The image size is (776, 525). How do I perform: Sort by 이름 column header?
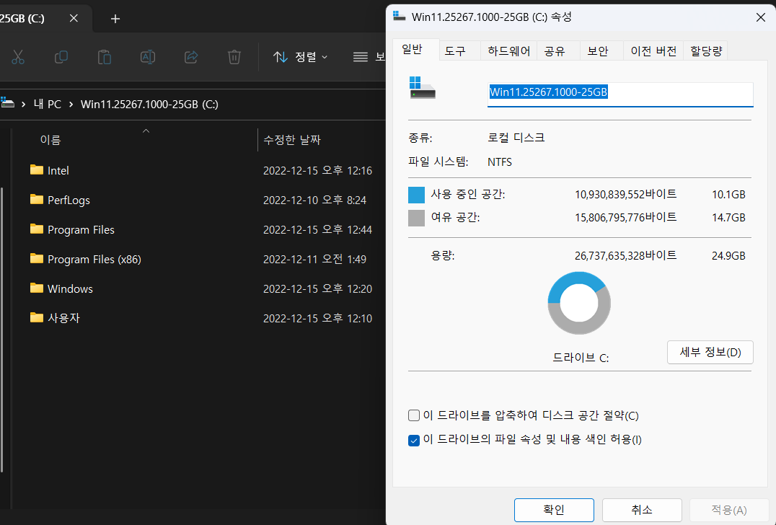50,140
